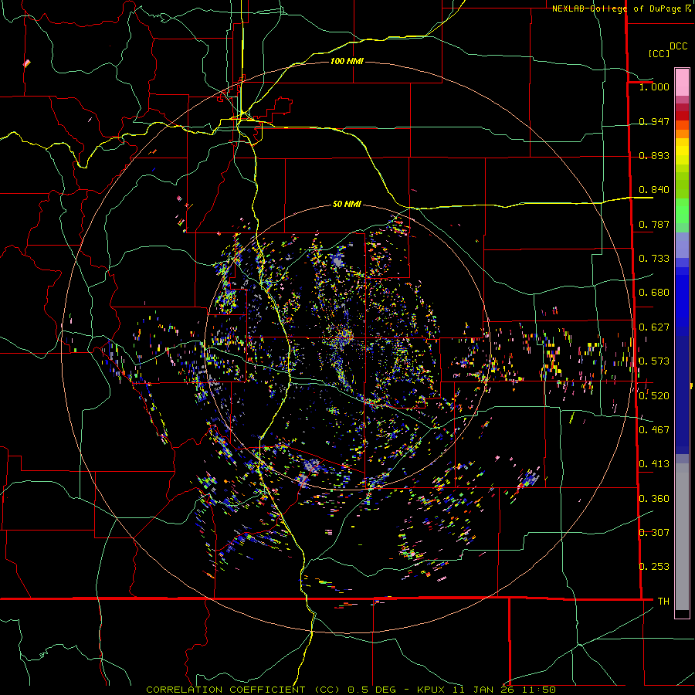The height and width of the screenshot is (695, 695).
Task: Click the 0.520 scale value
Action: coord(654,395)
